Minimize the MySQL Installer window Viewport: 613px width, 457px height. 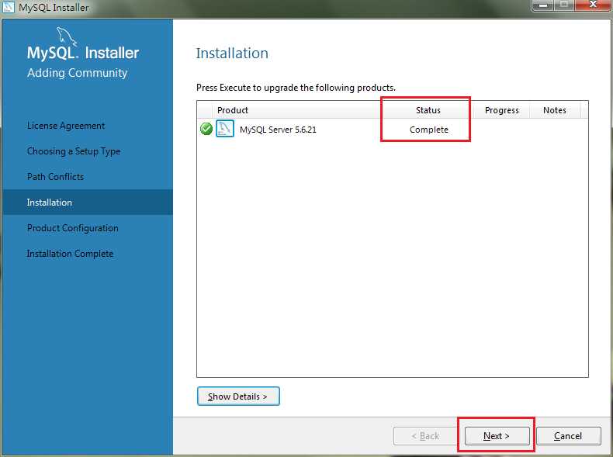(x=543, y=5)
